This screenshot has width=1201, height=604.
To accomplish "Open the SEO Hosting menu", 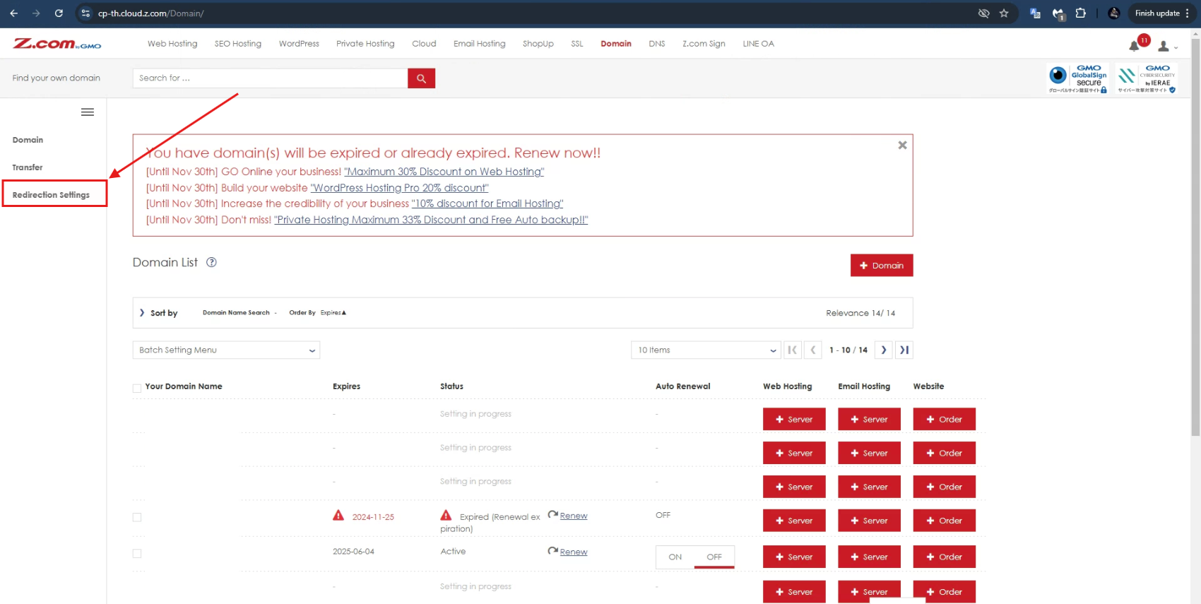I will click(x=238, y=44).
